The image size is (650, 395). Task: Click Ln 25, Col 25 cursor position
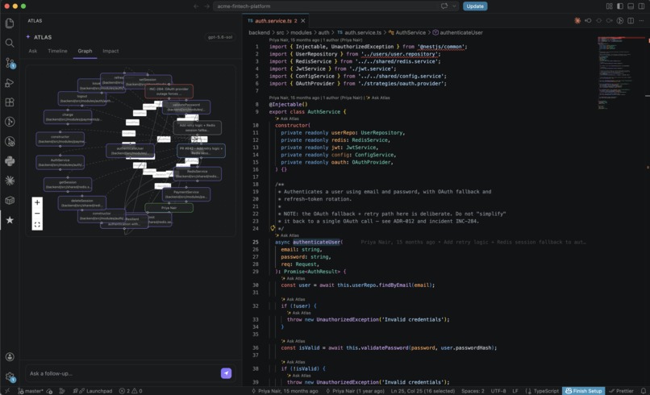click(x=423, y=391)
